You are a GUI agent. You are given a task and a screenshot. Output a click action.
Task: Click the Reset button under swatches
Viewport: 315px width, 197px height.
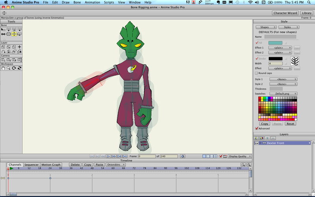290,124
